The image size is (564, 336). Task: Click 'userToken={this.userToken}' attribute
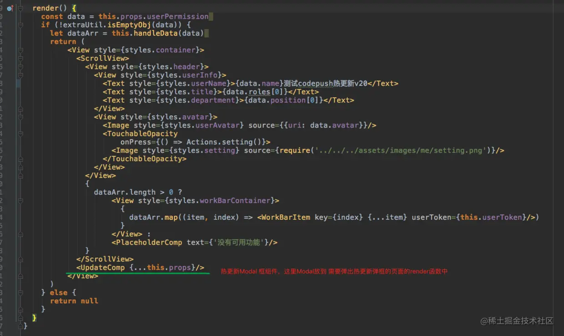coord(469,217)
